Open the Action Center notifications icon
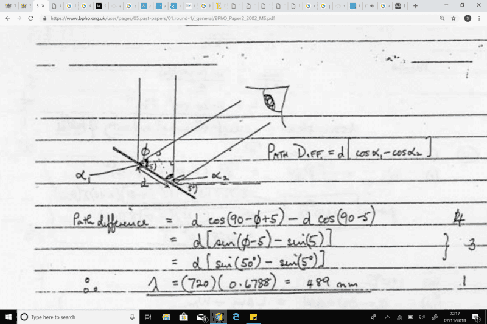The image size is (487, 324). pos(475,317)
